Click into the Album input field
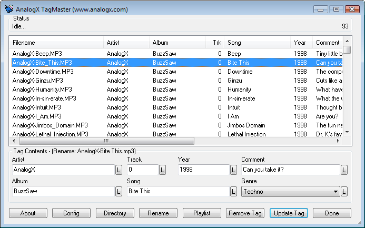This screenshot has width=365, height=228. (x=63, y=191)
